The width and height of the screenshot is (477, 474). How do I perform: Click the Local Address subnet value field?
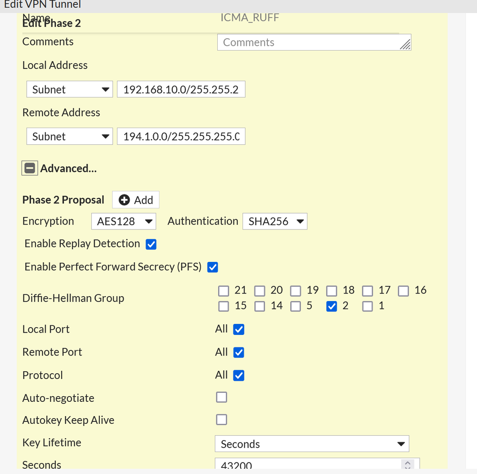pos(181,89)
